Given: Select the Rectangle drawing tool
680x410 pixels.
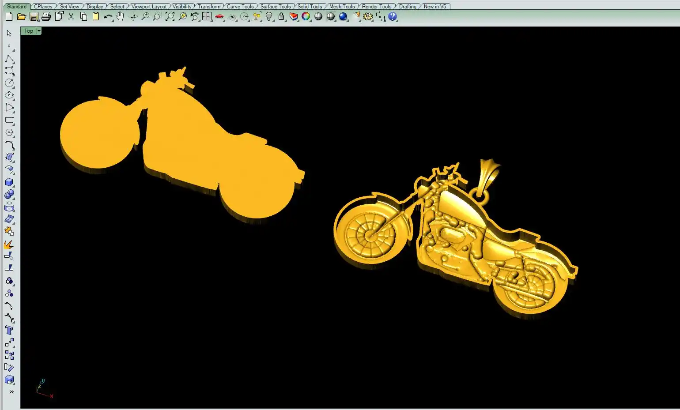Looking at the screenshot, I should [x=9, y=120].
